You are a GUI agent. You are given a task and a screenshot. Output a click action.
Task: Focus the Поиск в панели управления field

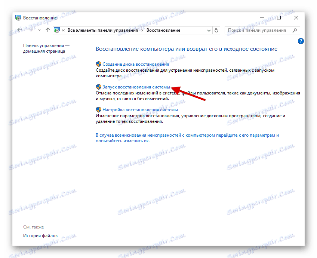point(262,30)
